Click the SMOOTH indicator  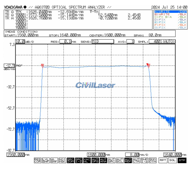pyautogui.click(x=152, y=160)
